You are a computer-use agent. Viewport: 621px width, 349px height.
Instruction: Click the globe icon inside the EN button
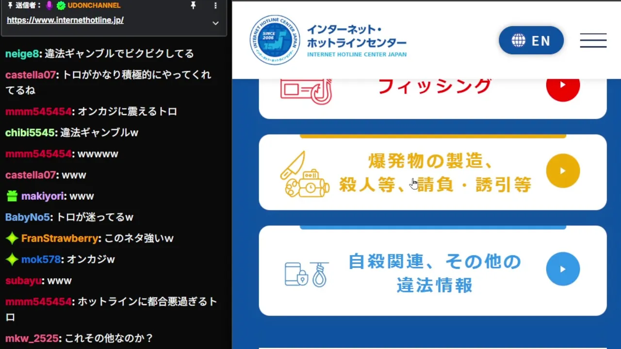point(518,40)
